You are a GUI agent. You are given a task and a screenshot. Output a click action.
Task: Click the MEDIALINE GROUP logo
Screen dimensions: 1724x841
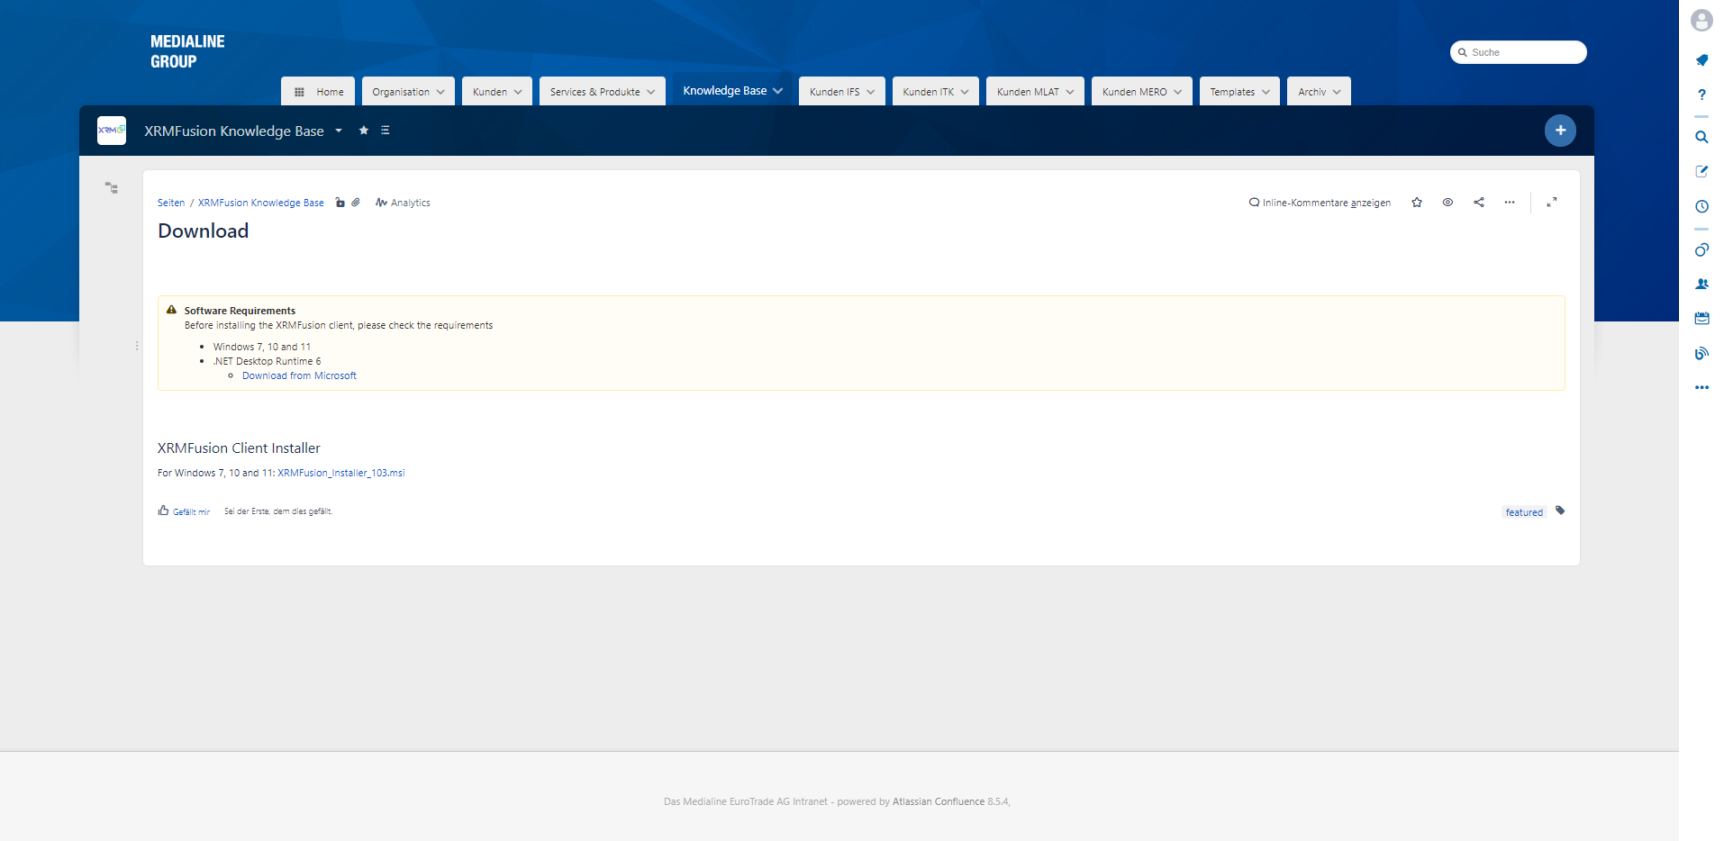coord(187,51)
